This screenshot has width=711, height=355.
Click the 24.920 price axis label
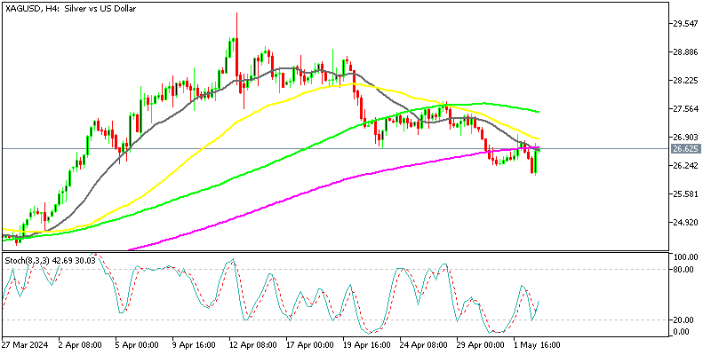point(689,223)
